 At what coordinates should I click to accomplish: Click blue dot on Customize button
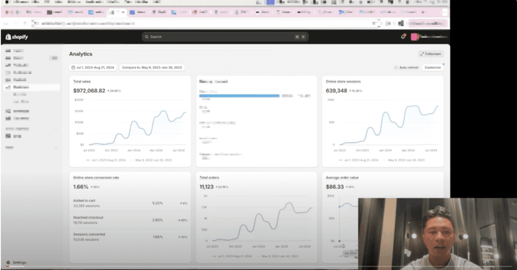pyautogui.click(x=443, y=64)
